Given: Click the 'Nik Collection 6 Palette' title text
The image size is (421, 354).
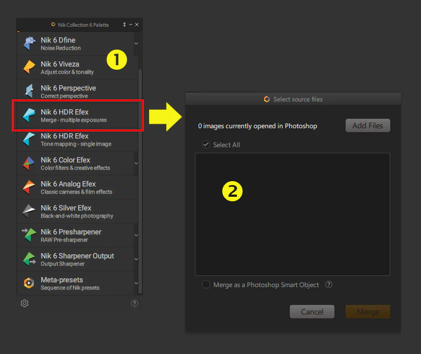Looking at the screenshot, I should tap(83, 25).
